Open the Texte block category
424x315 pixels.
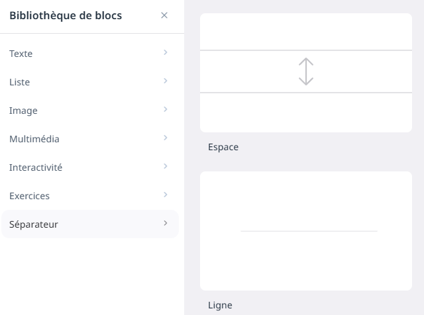click(21, 54)
